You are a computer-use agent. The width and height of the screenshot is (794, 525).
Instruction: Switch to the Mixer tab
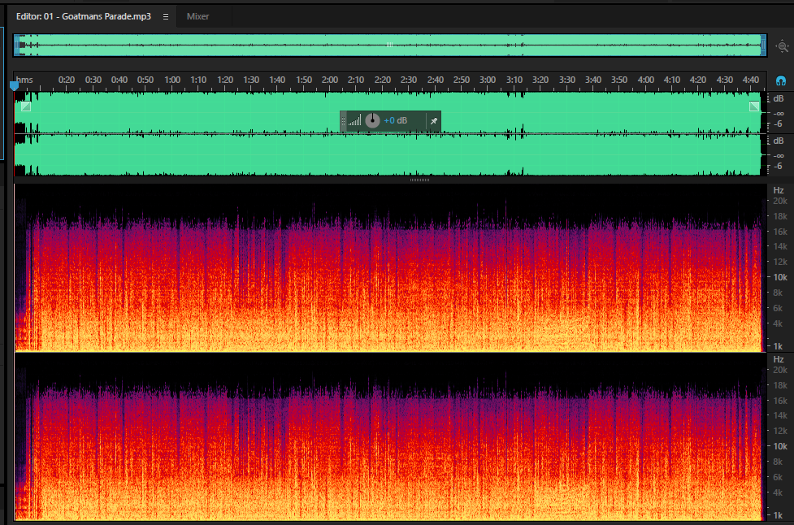click(x=197, y=16)
